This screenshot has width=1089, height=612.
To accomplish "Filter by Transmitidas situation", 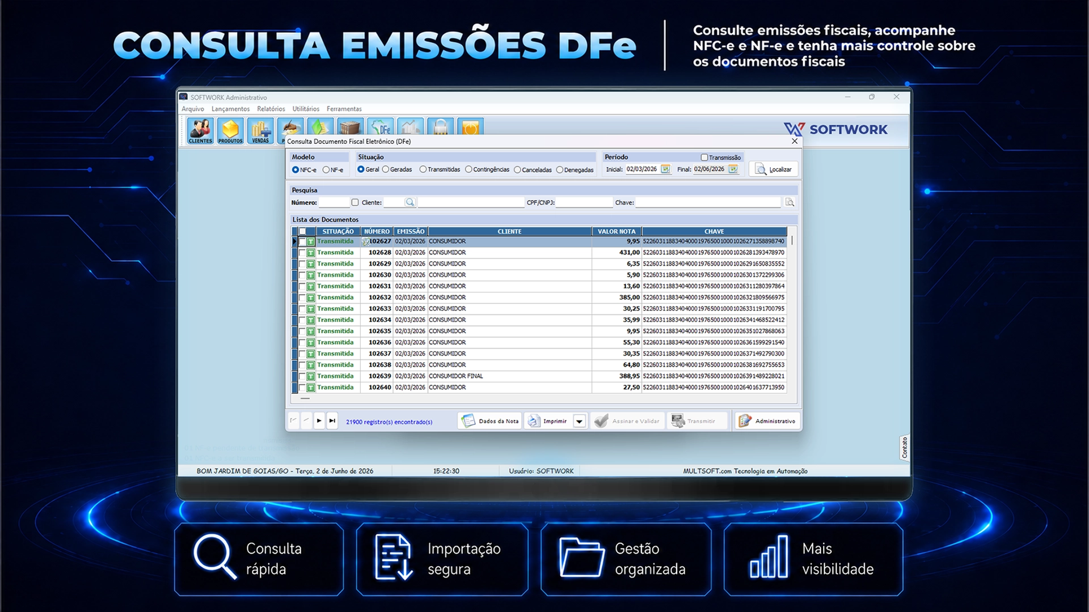I will tap(440, 169).
